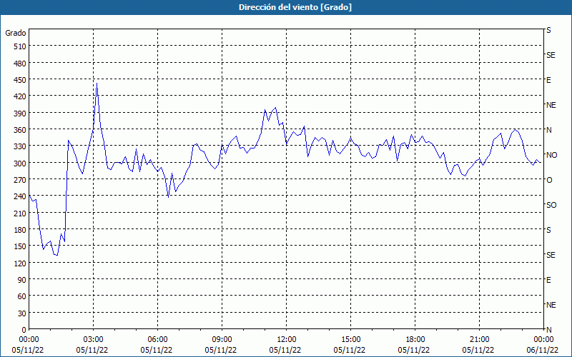Viewport: 572px width, 357px height.
Task: Pick the 390 y-axis value
Action: pos(20,114)
